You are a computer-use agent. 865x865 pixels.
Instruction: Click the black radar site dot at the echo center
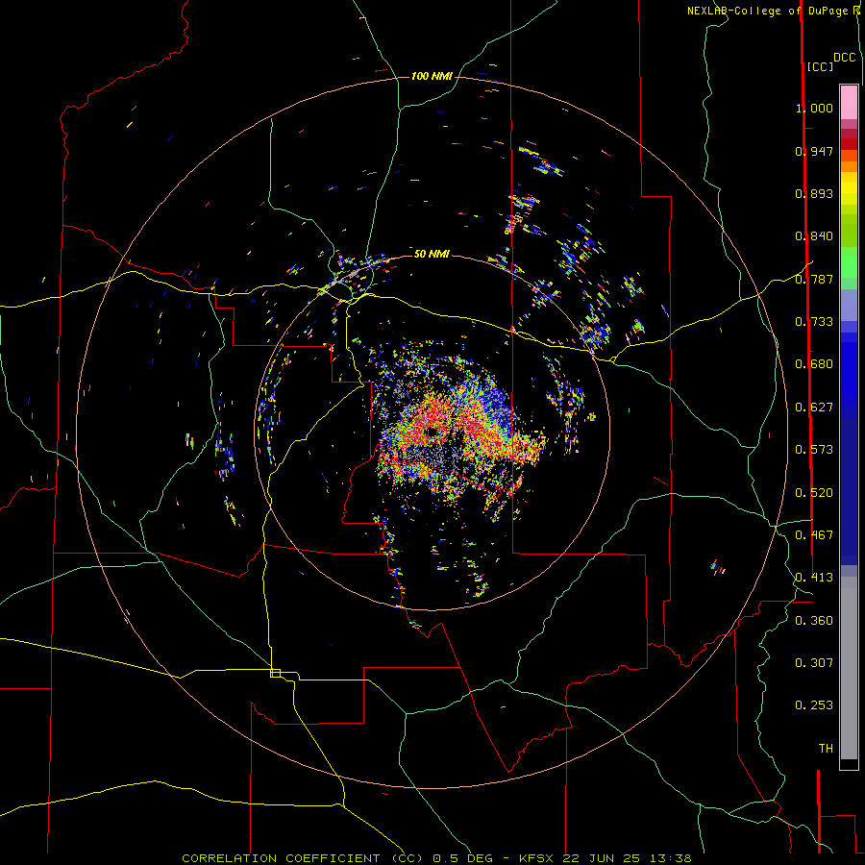coord(432,432)
